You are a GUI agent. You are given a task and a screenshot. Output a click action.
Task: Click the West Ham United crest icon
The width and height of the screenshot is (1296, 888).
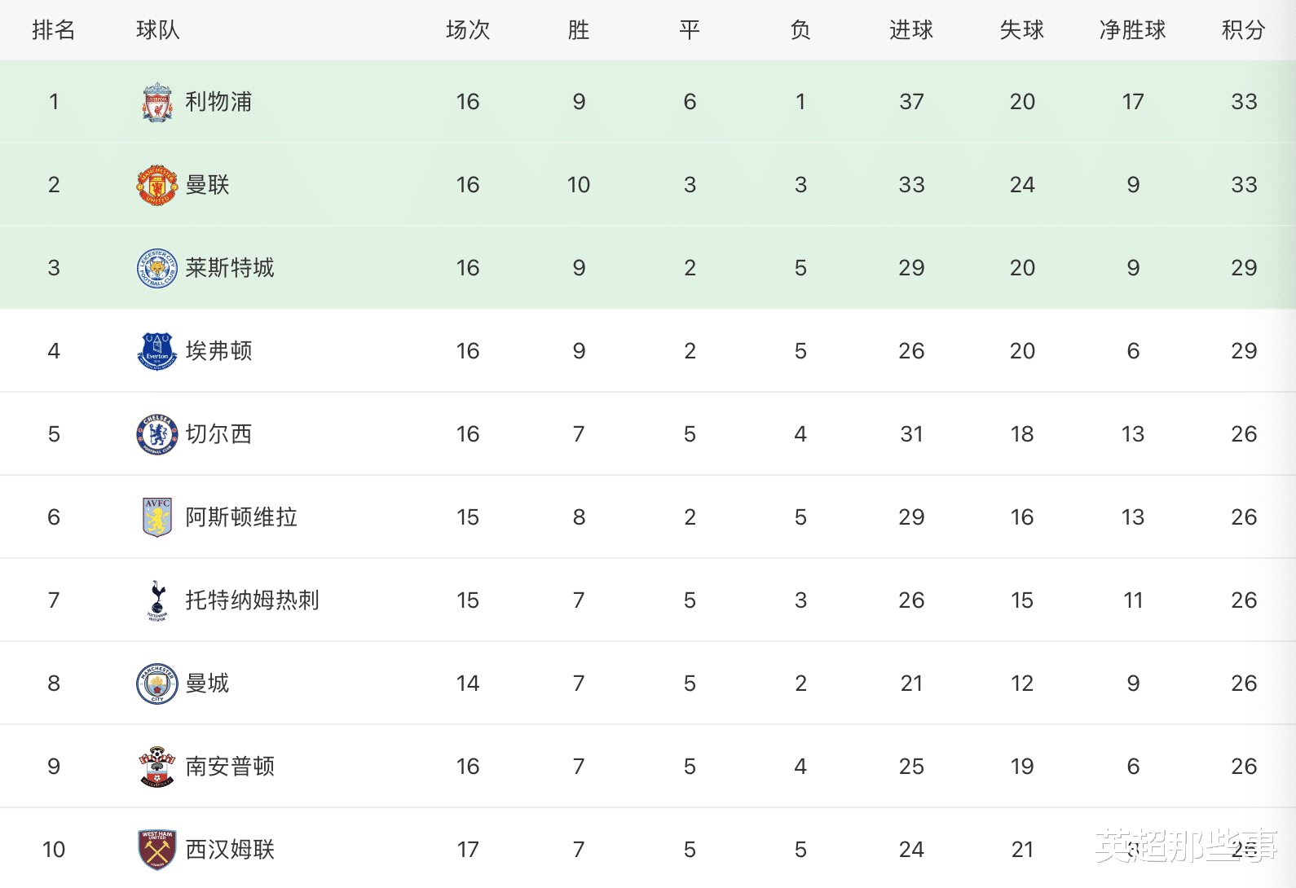coord(157,850)
